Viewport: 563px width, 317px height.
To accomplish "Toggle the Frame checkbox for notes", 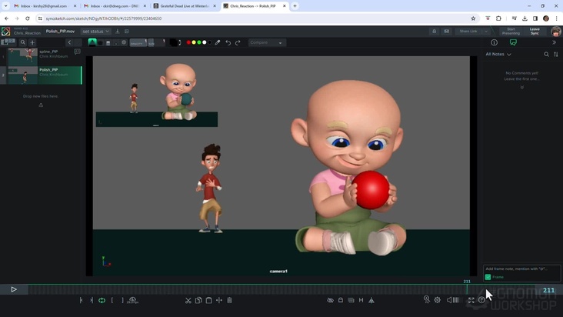I will [x=488, y=277].
